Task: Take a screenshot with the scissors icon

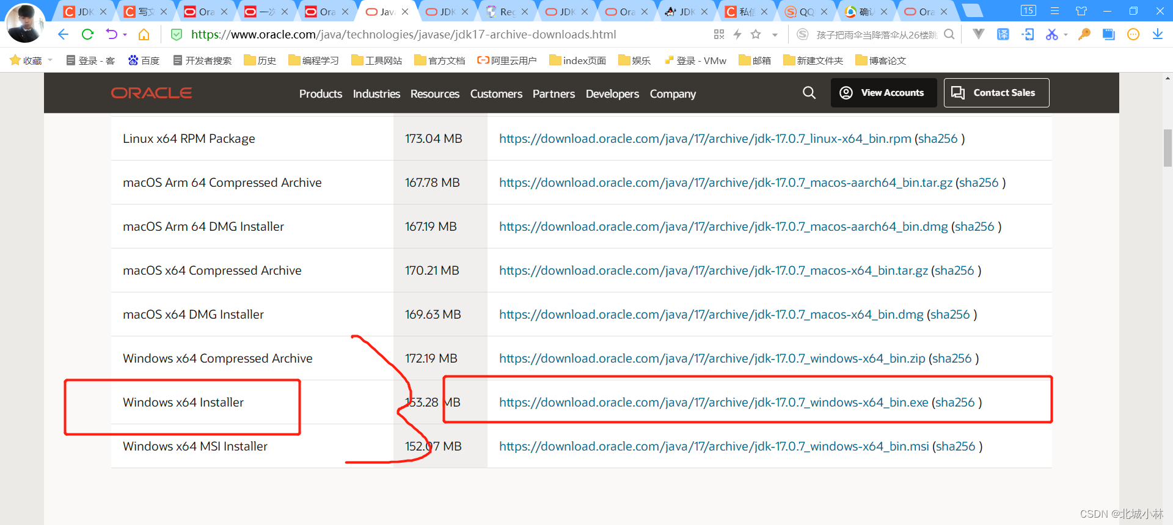Action: point(1051,34)
